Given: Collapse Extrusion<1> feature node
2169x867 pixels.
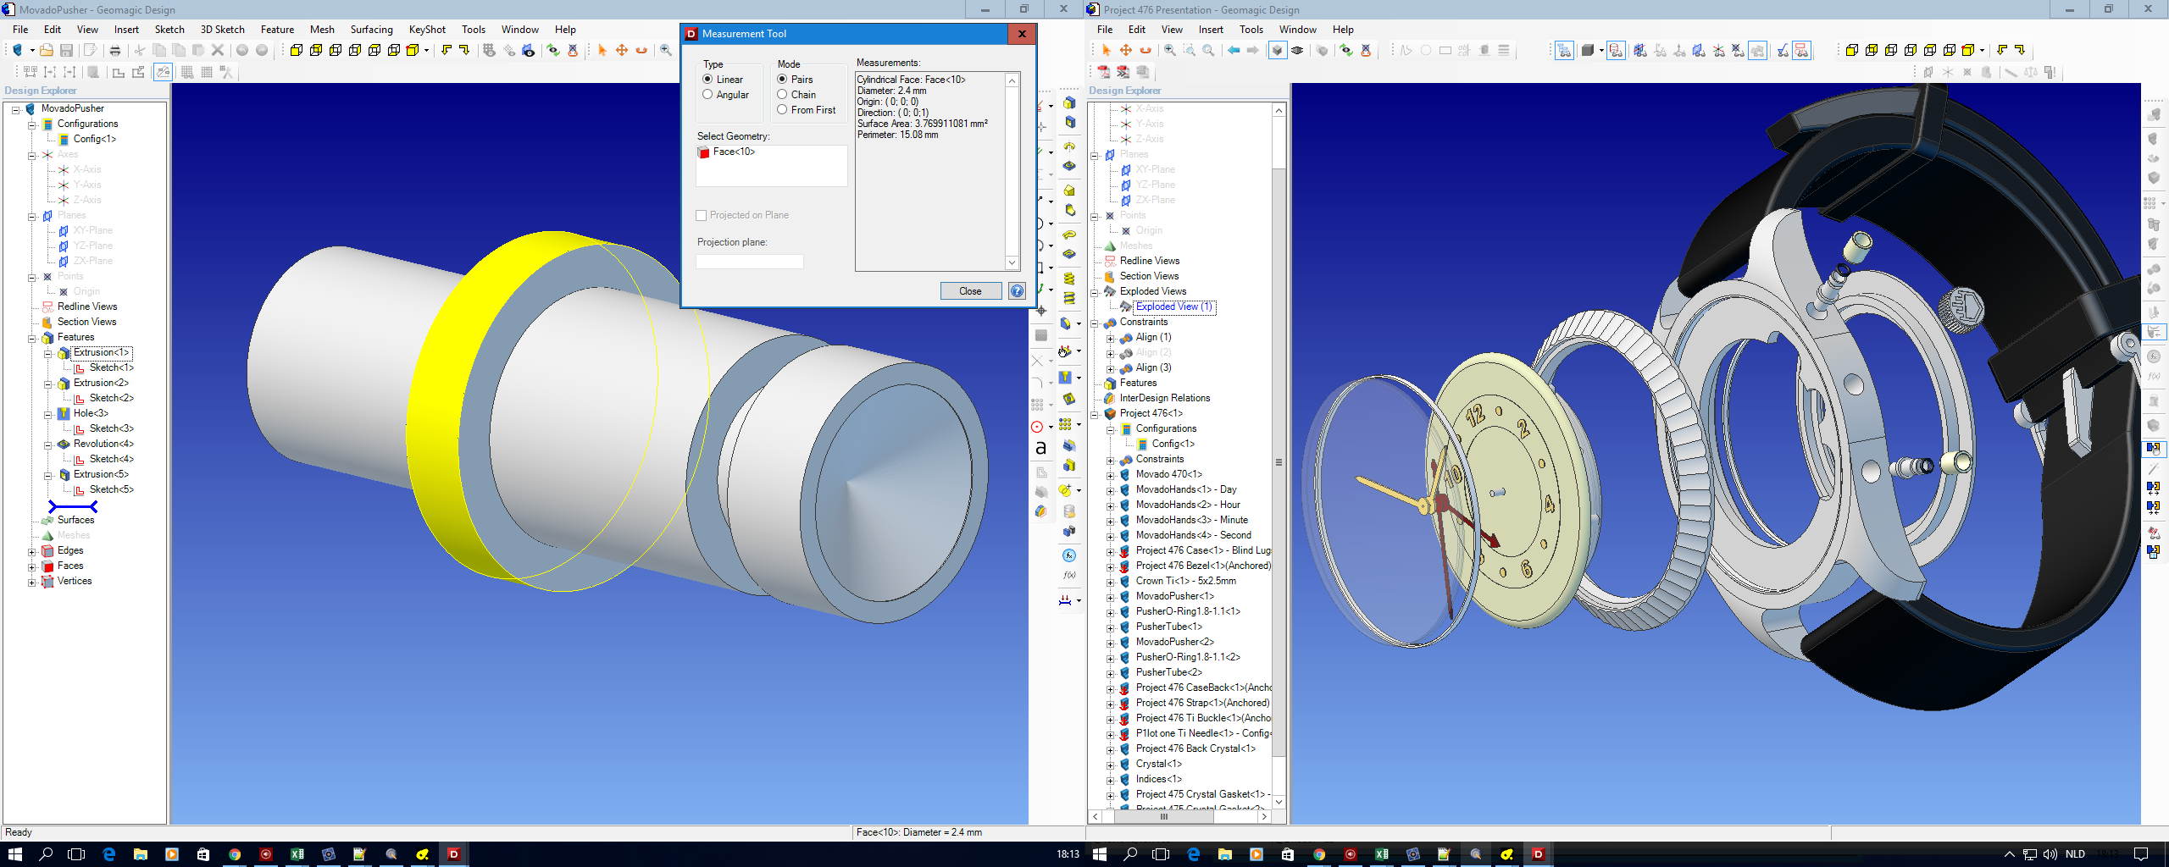Looking at the screenshot, I should click(48, 353).
